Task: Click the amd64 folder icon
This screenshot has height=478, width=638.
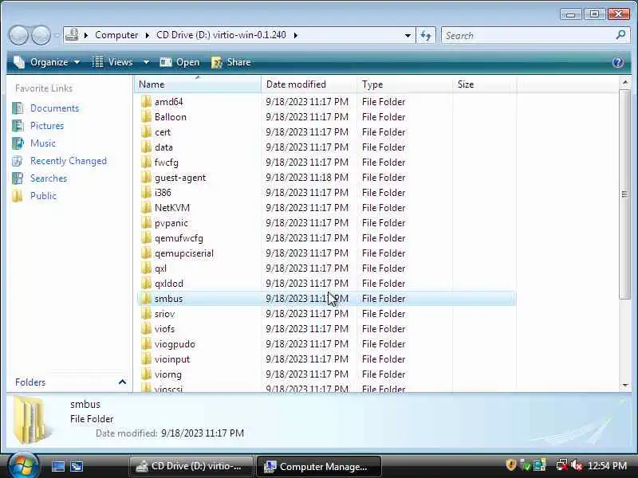Action: click(x=146, y=101)
